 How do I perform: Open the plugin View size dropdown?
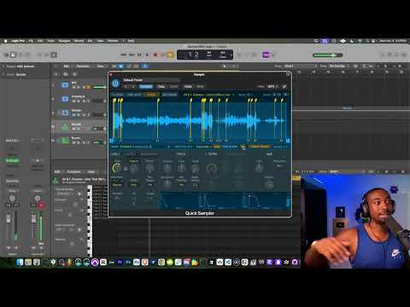click(272, 86)
